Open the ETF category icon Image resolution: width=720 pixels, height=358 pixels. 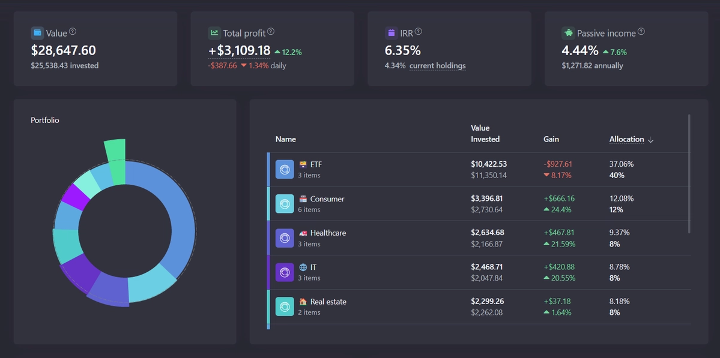point(284,169)
